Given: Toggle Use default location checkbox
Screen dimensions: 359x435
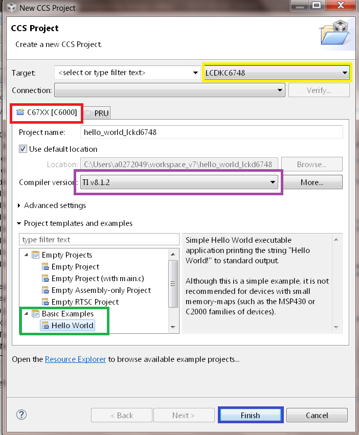Looking at the screenshot, I should coord(23,149).
